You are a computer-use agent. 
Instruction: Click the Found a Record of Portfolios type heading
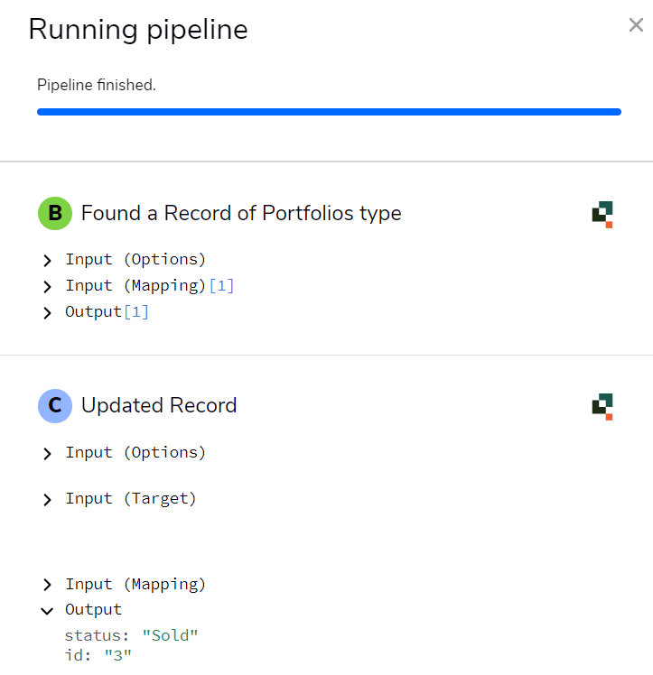pyautogui.click(x=241, y=214)
